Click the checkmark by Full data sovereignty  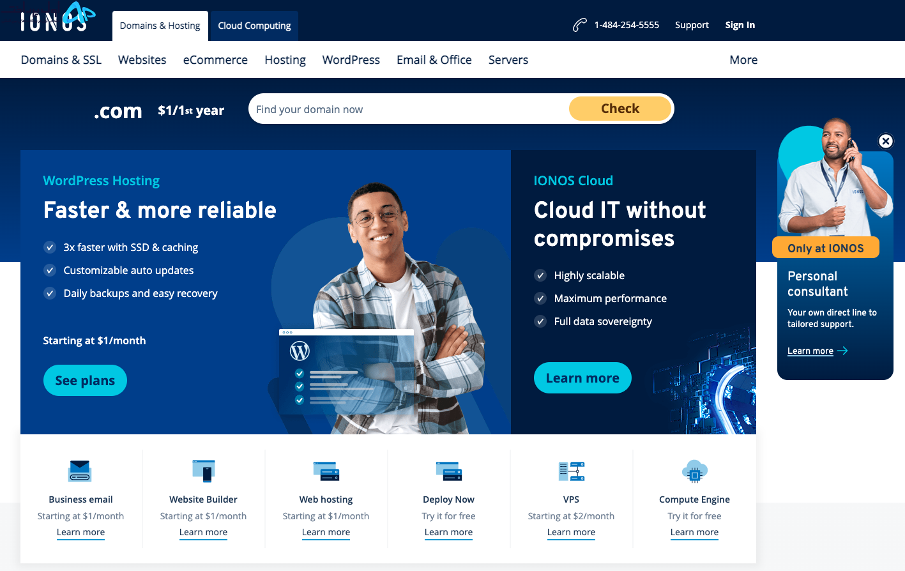(x=540, y=321)
